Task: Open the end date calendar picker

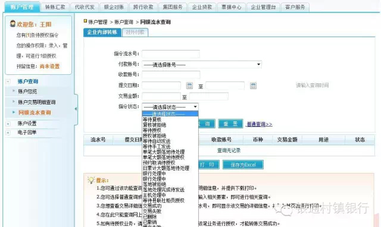Action: pyautogui.click(x=253, y=86)
